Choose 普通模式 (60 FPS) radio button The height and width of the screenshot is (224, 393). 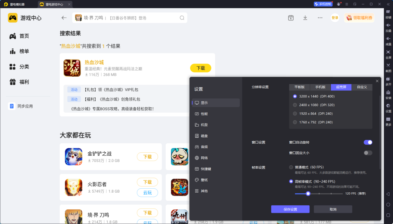[291, 167]
